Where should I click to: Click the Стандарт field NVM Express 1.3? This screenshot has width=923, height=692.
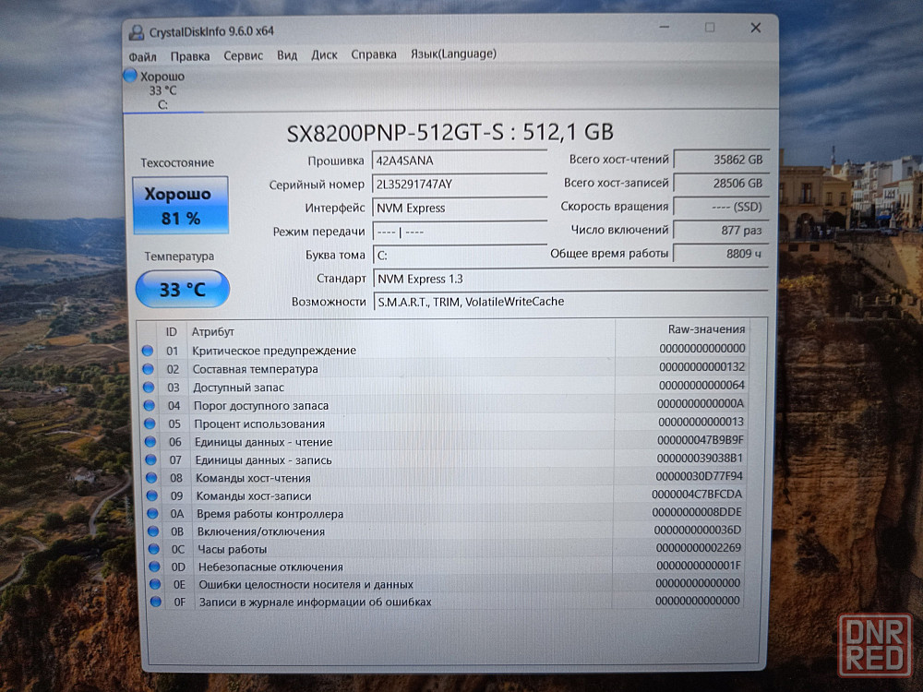click(x=570, y=279)
